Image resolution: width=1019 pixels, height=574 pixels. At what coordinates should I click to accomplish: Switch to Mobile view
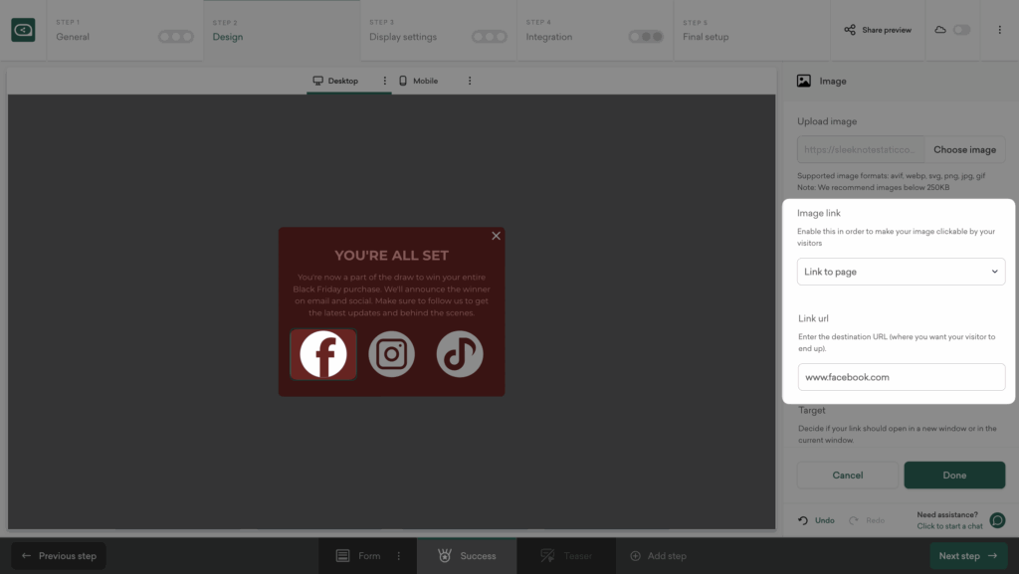[x=419, y=81]
